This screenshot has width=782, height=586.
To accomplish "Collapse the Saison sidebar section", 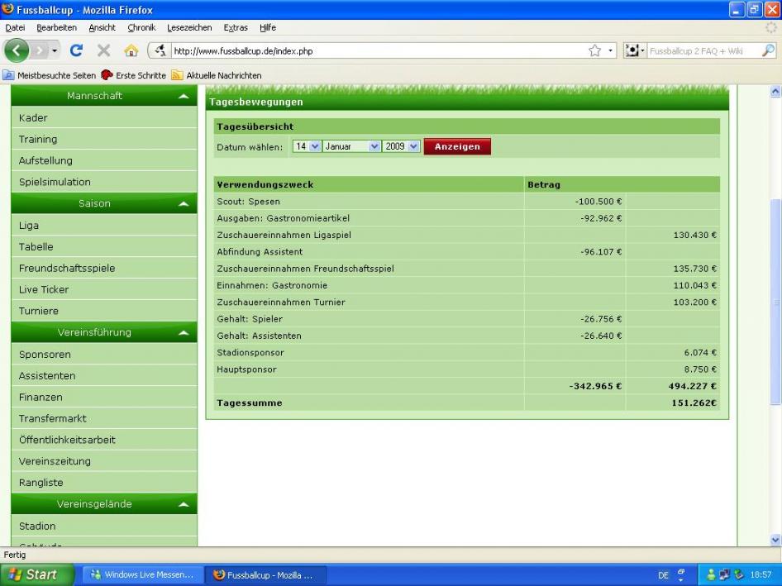I will point(183,204).
